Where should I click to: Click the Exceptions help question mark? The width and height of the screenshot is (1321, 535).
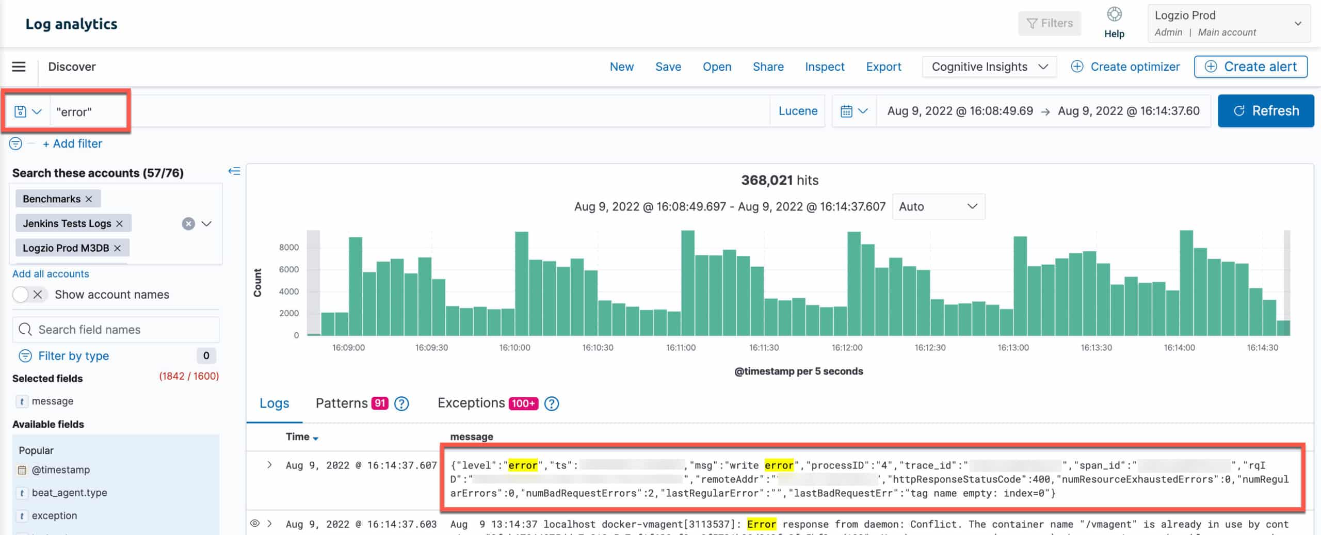click(552, 403)
